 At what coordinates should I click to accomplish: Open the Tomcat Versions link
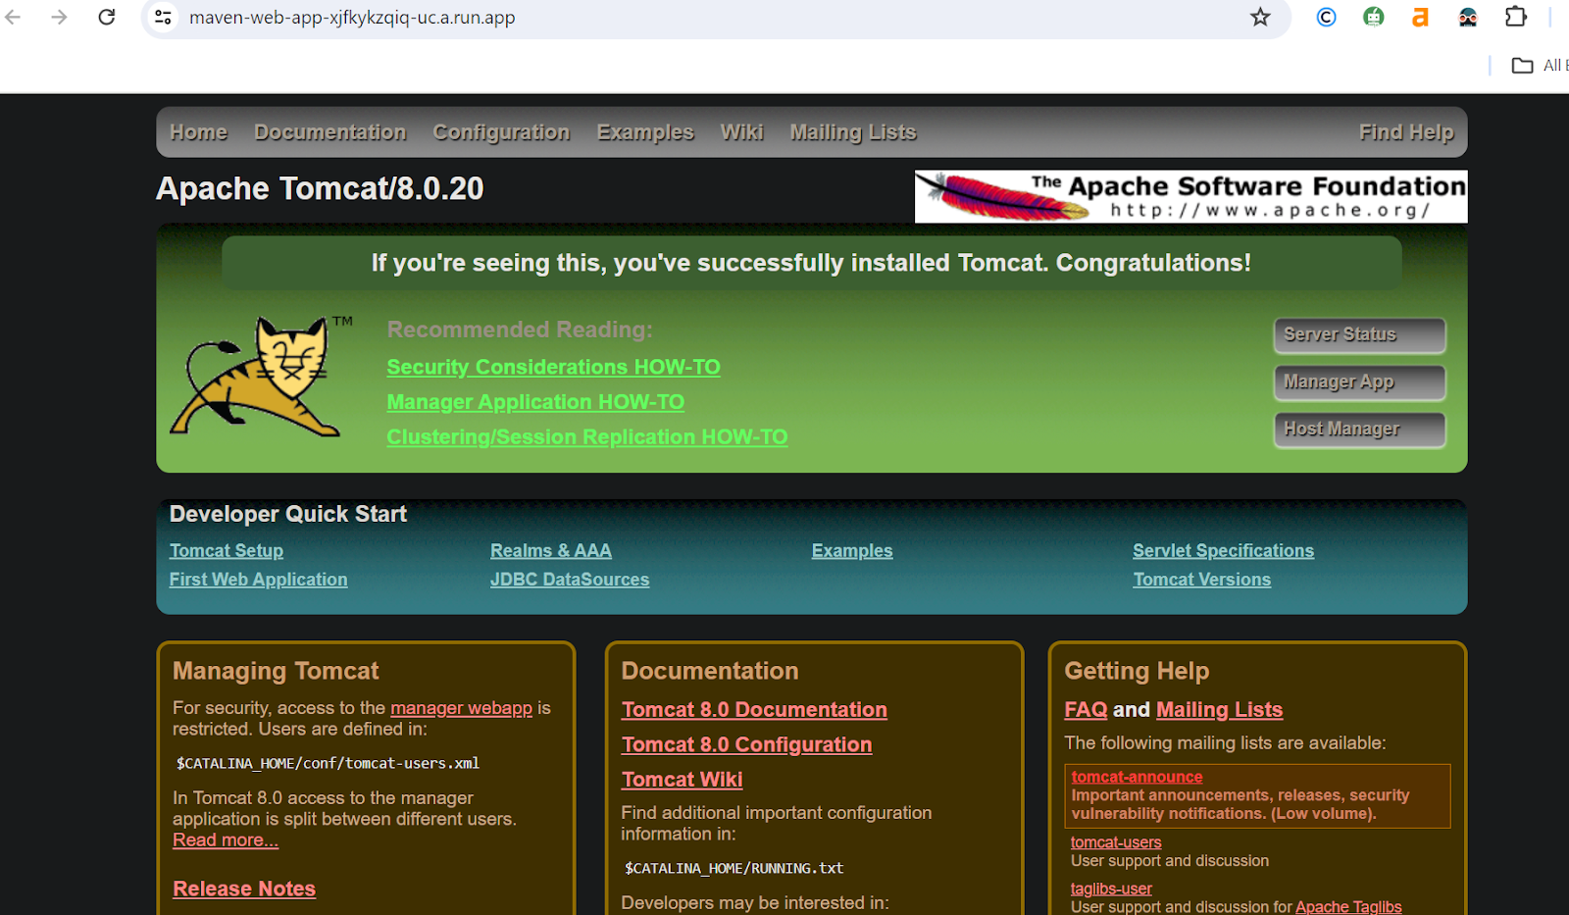point(1201,580)
